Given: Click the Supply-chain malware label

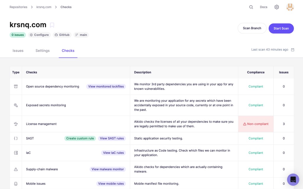Looking at the screenshot, I should 42,169.
